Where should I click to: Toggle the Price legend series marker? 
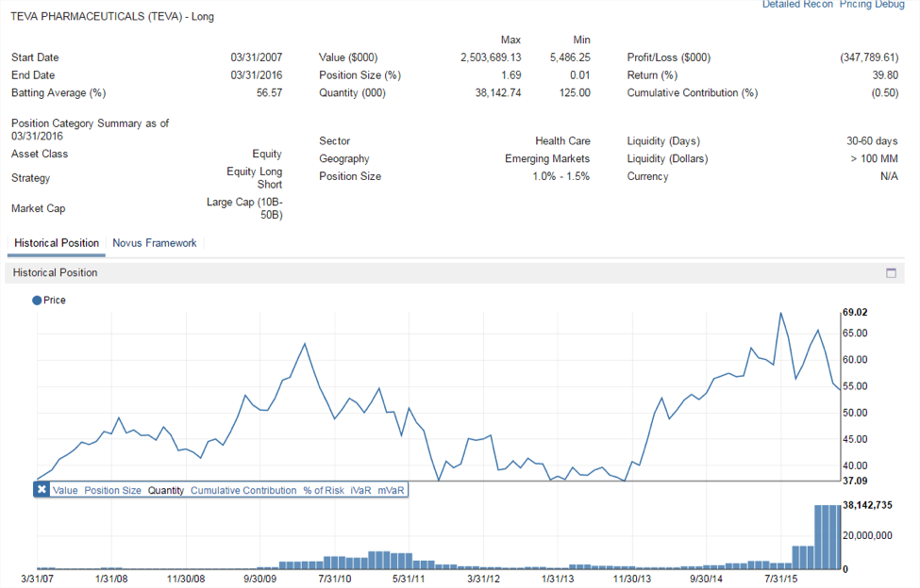click(x=37, y=301)
